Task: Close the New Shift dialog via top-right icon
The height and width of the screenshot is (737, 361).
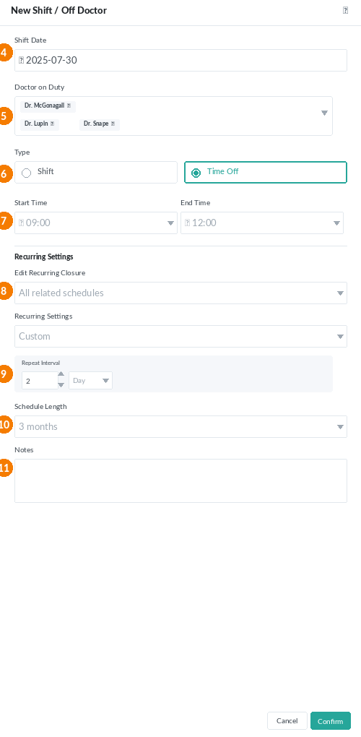Action: point(346,10)
